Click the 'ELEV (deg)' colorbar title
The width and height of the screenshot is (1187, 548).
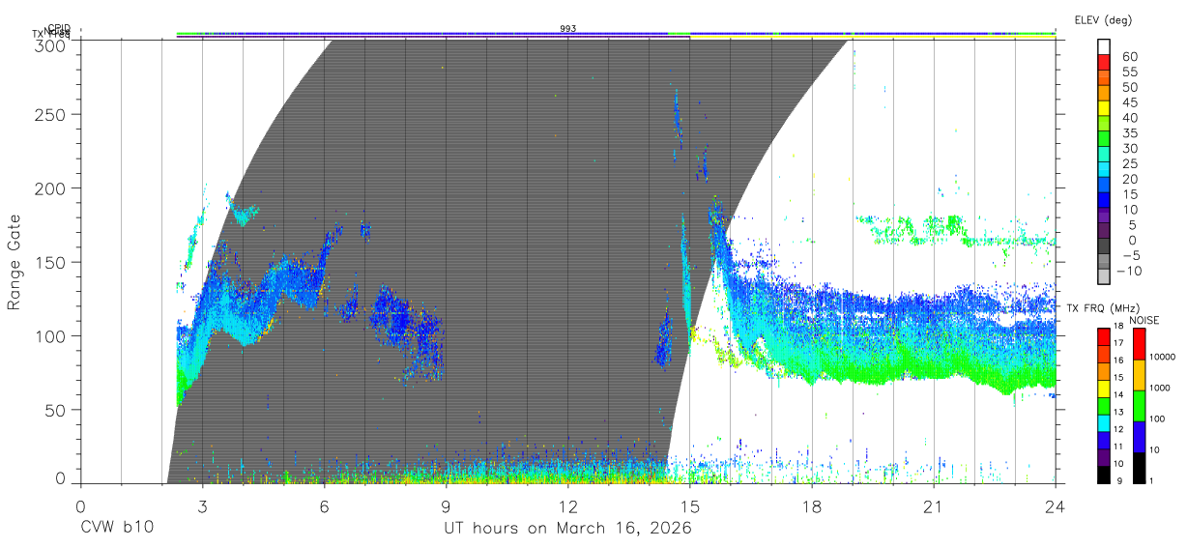tap(1103, 19)
